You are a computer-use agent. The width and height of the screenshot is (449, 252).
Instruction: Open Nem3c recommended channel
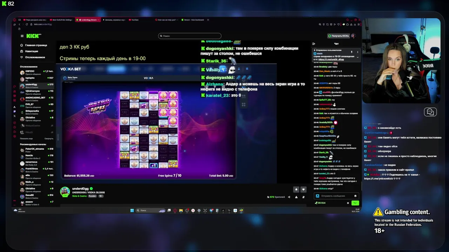[x=37, y=157]
